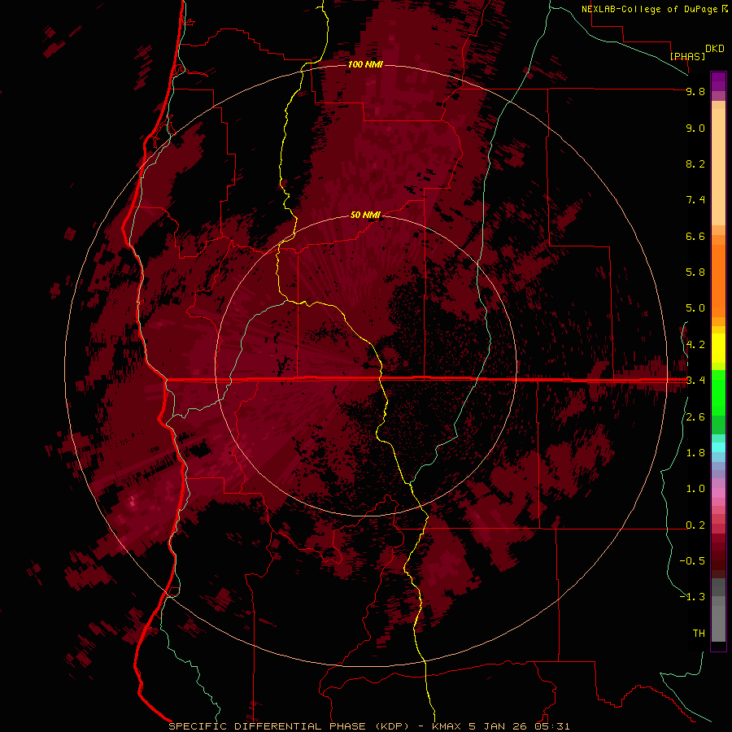This screenshot has height=732, width=732.
Task: Click the 0.2 value on color scale
Action: coord(695,525)
